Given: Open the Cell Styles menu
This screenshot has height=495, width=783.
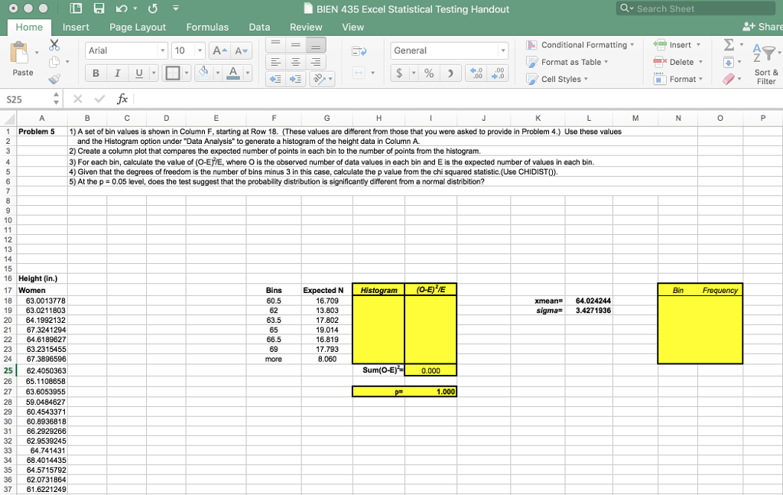Looking at the screenshot, I should tap(560, 79).
